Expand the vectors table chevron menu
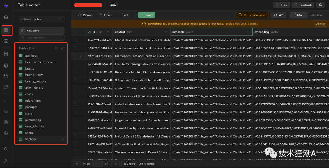This screenshot has width=329, height=168. [62, 139]
